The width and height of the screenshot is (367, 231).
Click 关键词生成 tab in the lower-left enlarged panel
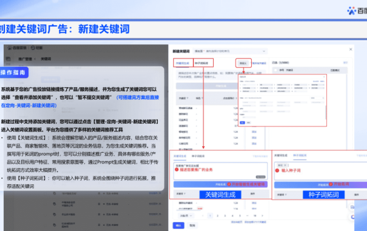[180, 156]
